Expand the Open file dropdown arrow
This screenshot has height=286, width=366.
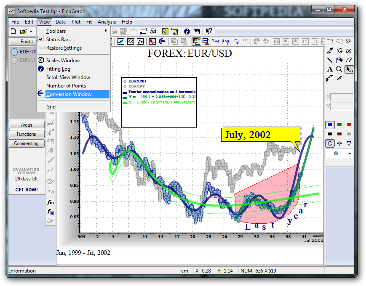(31, 32)
